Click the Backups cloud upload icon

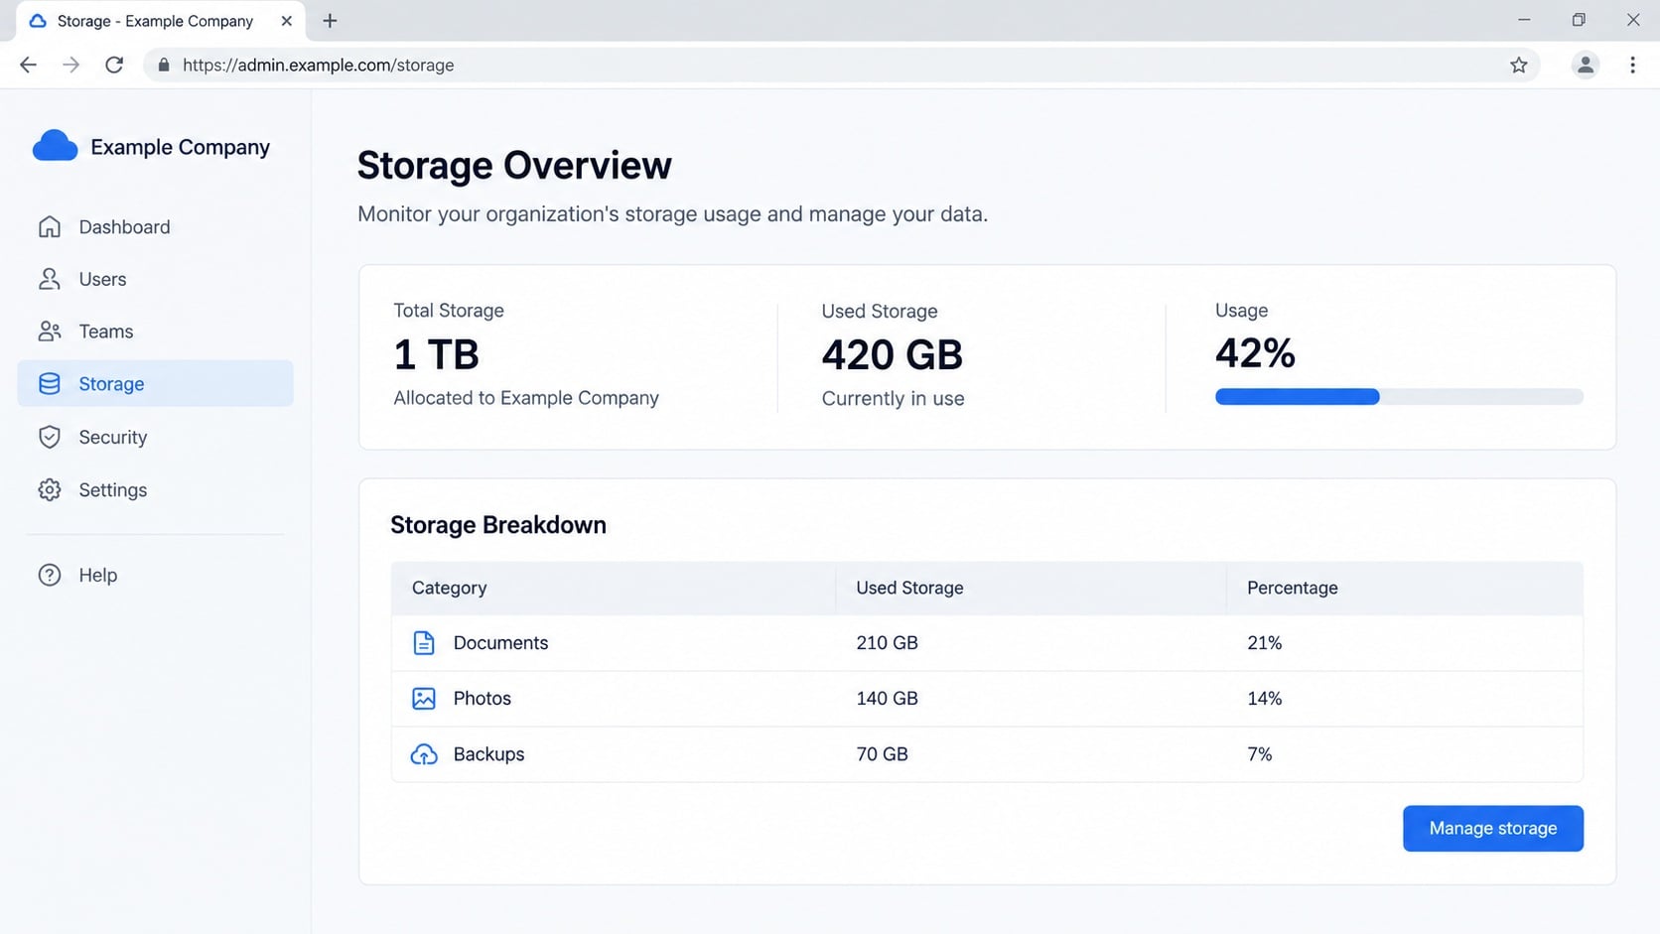(424, 754)
